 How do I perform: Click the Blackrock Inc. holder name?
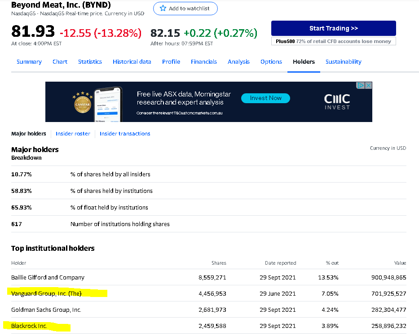[x=29, y=326]
